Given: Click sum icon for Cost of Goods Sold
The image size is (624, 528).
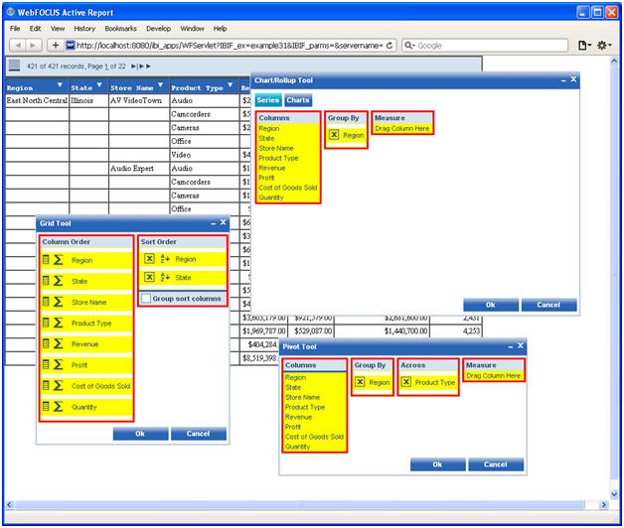Looking at the screenshot, I should [58, 386].
